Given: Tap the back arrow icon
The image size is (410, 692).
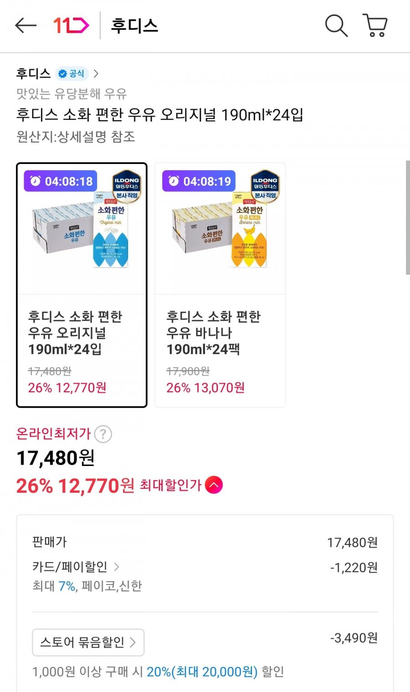Looking at the screenshot, I should coord(26,26).
